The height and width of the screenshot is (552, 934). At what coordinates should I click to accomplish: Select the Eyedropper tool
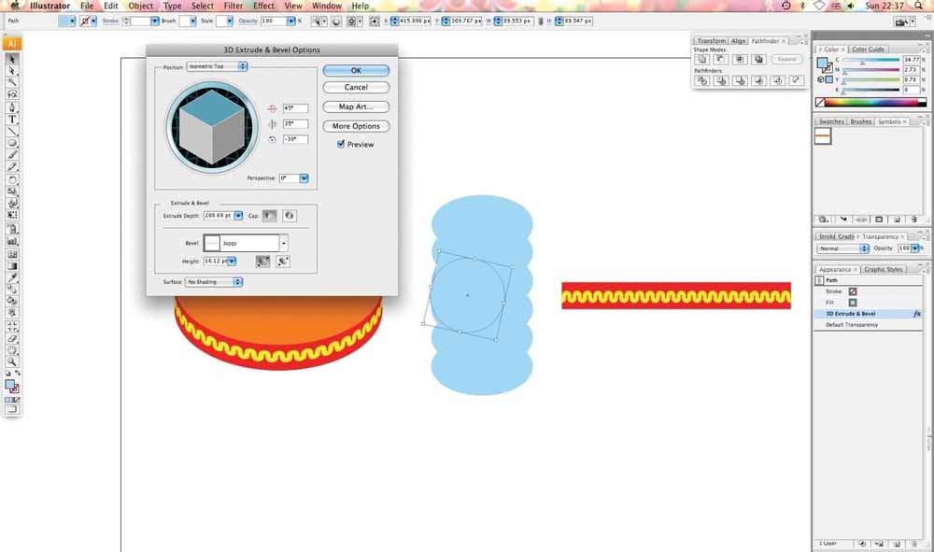pos(12,277)
